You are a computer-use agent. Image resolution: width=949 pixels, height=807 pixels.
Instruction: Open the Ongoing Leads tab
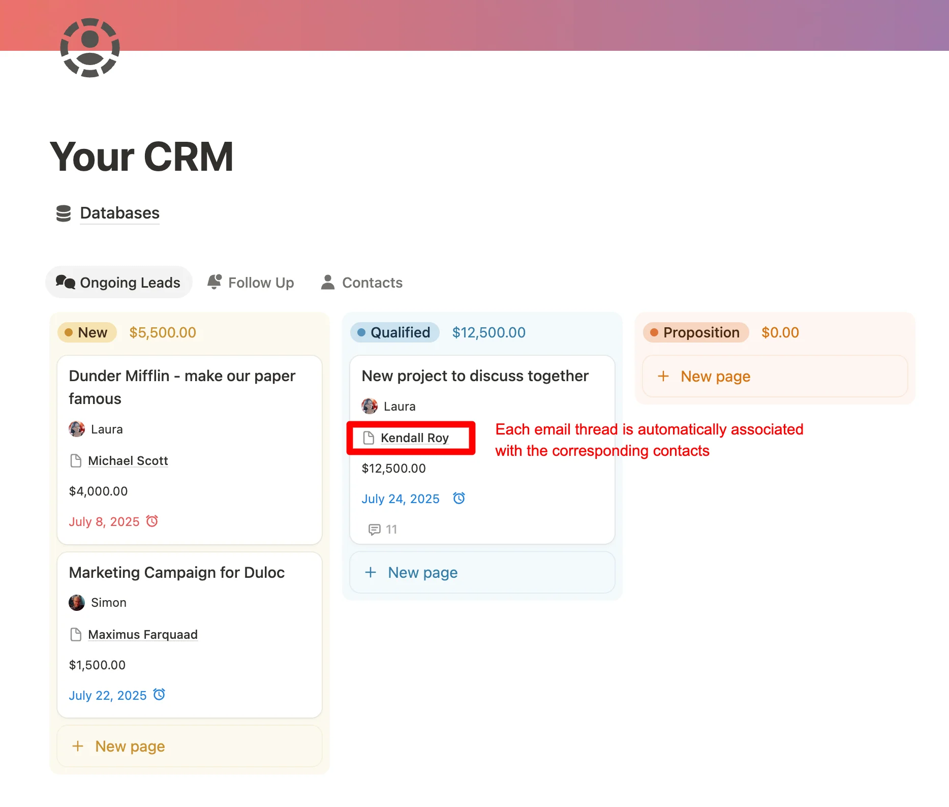pyautogui.click(x=118, y=283)
